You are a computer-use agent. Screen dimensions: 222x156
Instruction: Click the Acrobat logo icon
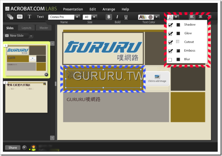pyautogui.click(x=8, y=9)
